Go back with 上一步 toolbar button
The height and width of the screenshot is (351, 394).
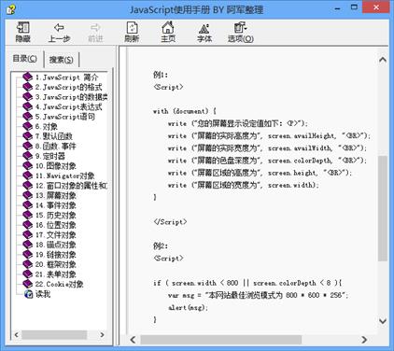tap(59, 32)
